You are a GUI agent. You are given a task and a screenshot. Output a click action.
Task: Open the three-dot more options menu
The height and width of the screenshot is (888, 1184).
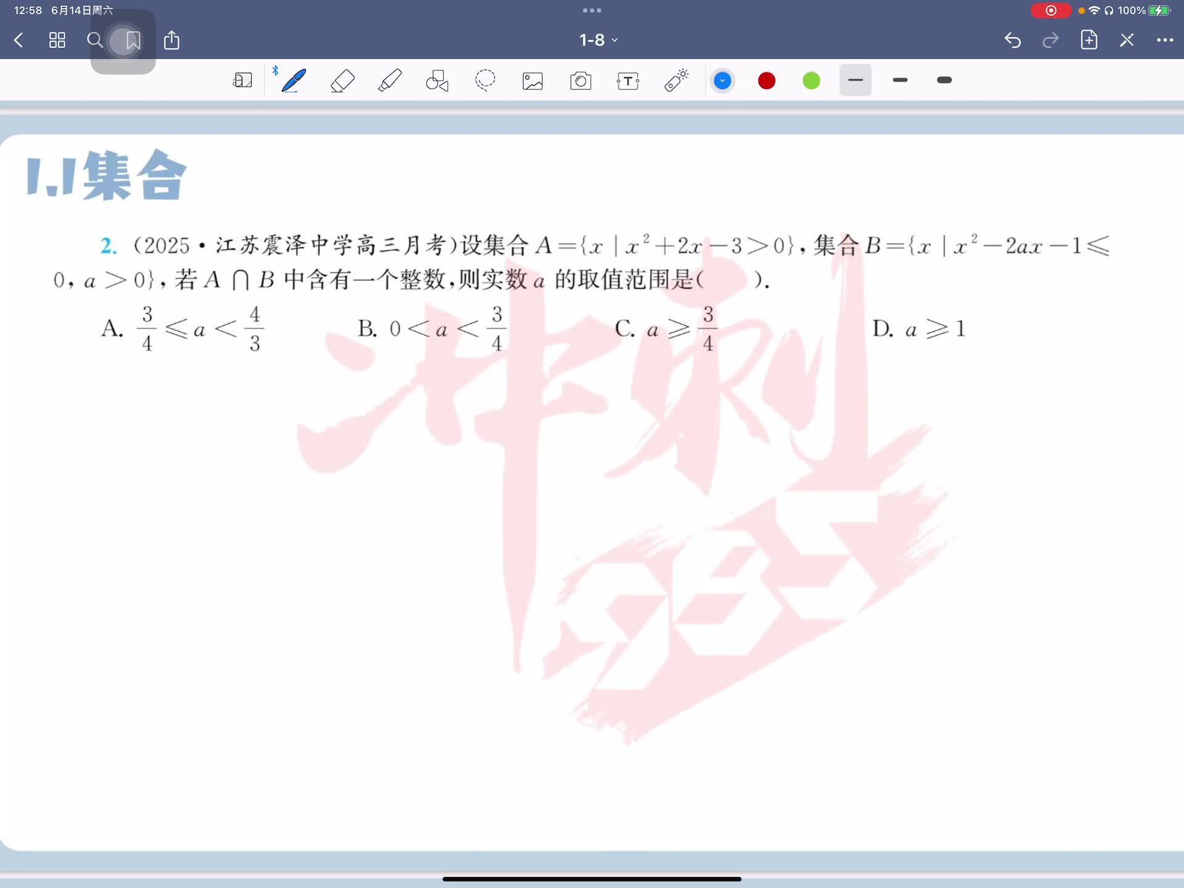click(1164, 40)
